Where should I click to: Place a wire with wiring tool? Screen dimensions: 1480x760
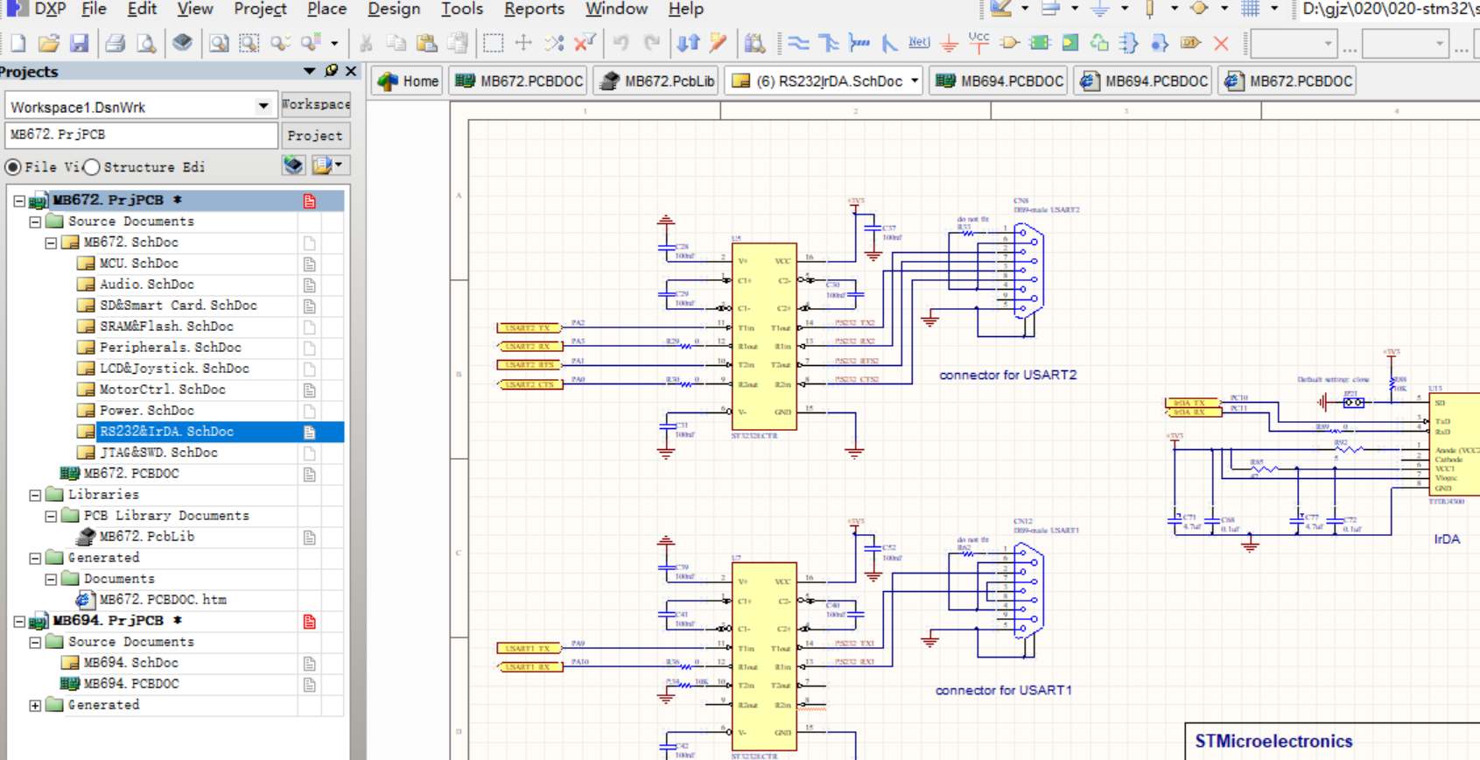click(x=798, y=43)
